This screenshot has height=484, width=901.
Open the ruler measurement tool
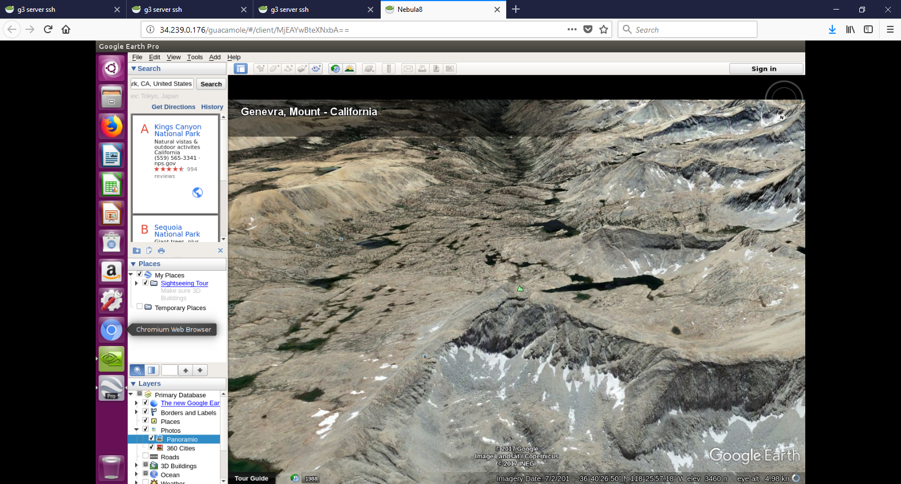389,69
